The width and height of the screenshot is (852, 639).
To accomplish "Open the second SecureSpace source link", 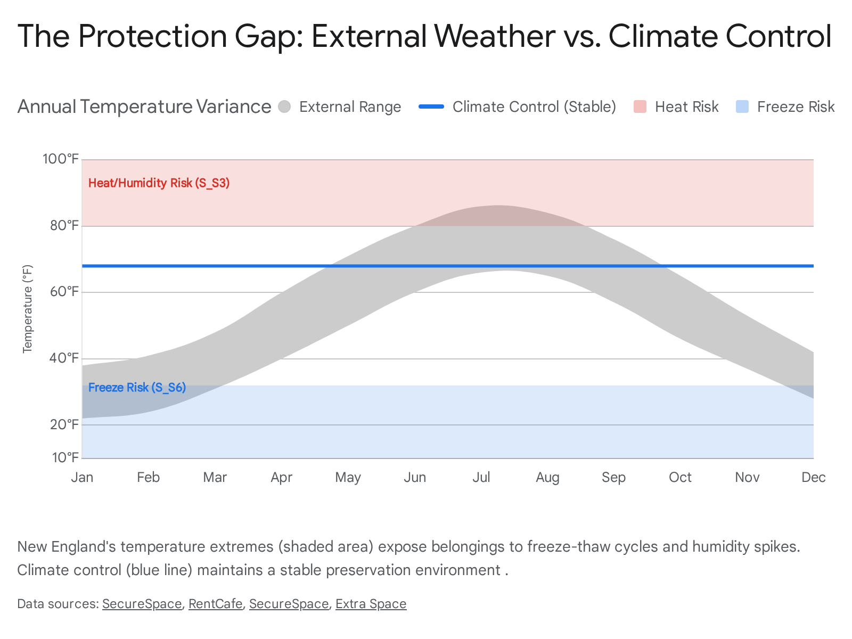I will pos(289,604).
